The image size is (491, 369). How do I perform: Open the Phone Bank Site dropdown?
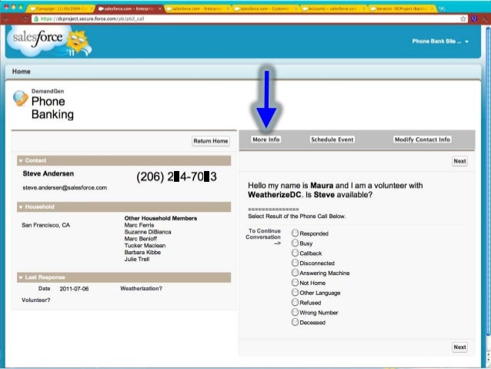click(440, 42)
